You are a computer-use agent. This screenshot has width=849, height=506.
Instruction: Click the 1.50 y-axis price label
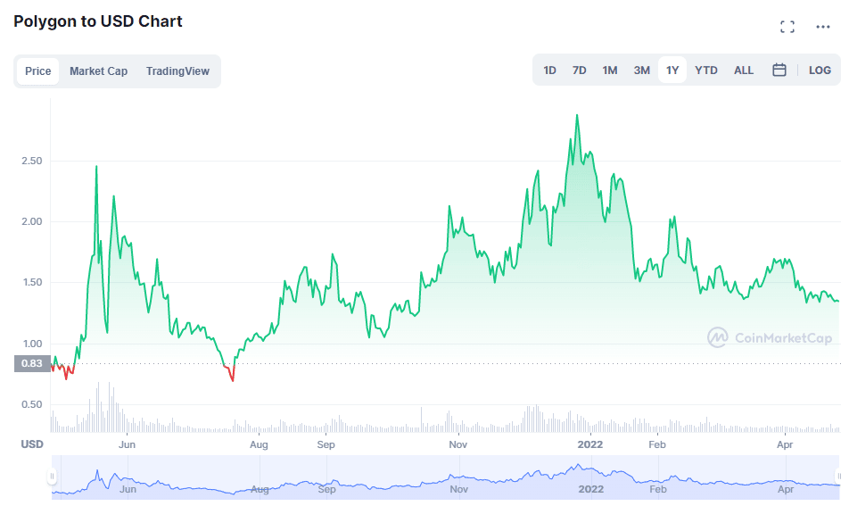tap(31, 282)
